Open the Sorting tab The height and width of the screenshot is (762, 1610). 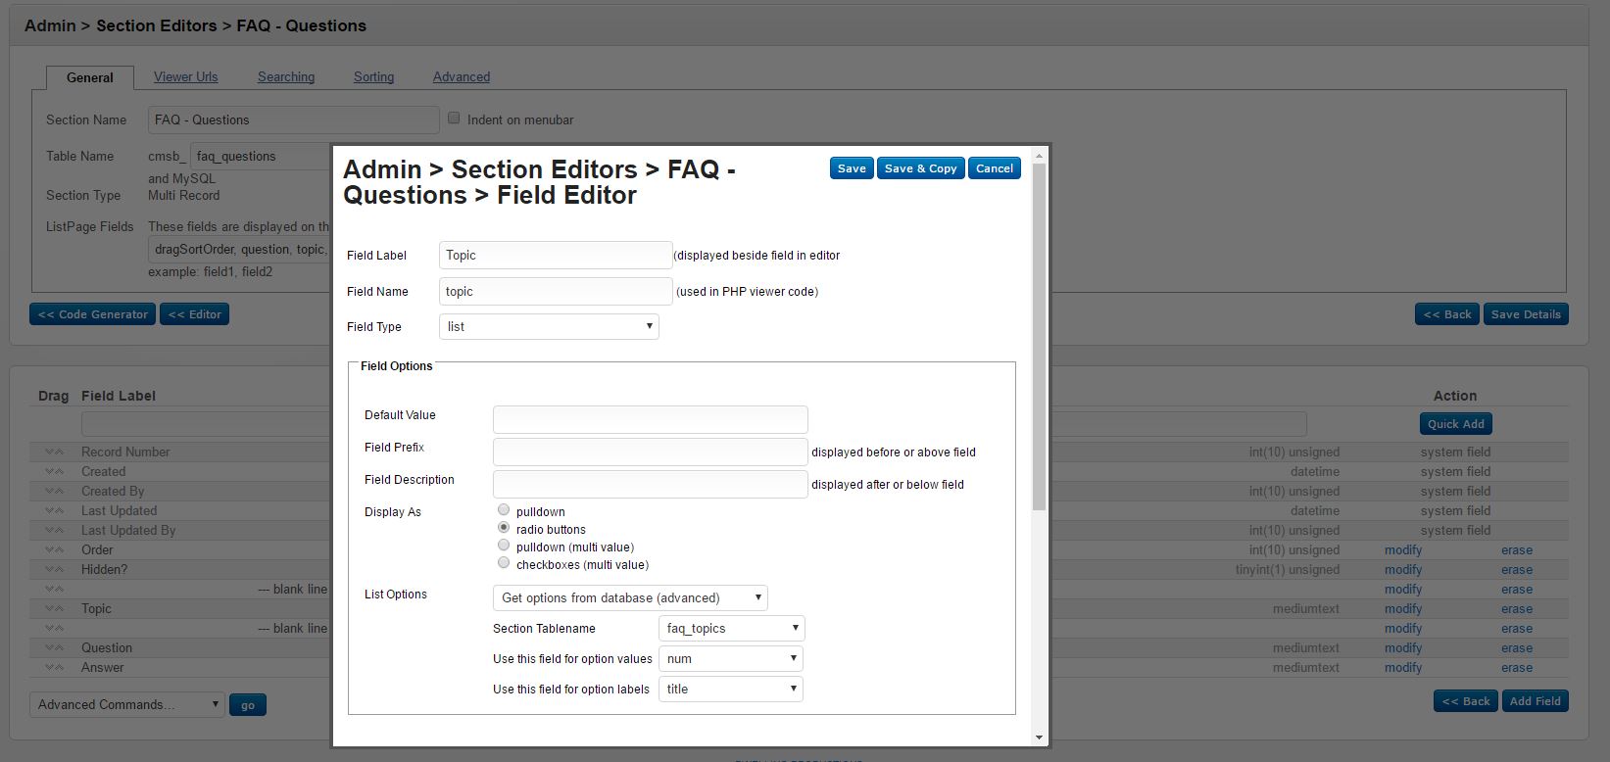[373, 77]
